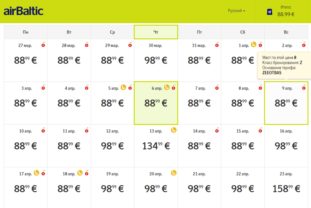Choose the 6 апр. fare cell
This screenshot has height=208, width=311.
point(156,103)
